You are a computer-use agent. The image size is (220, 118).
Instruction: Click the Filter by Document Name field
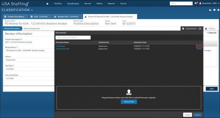(73, 38)
